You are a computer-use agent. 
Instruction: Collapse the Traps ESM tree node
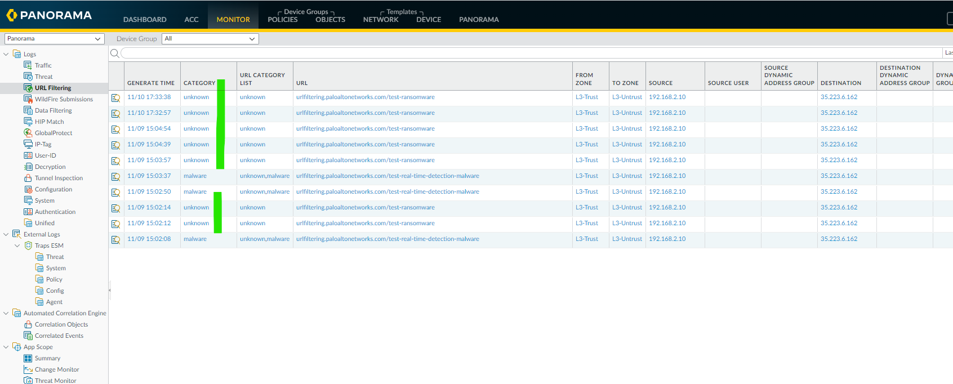pos(17,245)
